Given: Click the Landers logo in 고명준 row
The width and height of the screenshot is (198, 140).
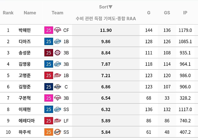Looking at the screenshot, I should (58, 75).
